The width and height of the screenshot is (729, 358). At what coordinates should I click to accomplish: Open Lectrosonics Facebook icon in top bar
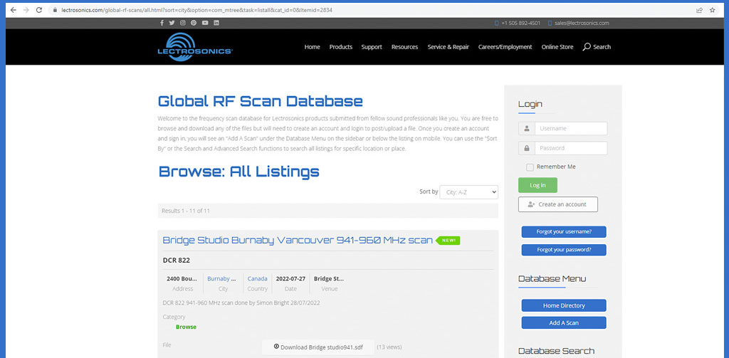(162, 23)
